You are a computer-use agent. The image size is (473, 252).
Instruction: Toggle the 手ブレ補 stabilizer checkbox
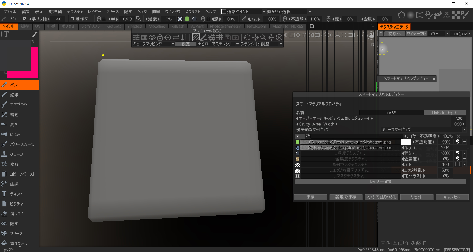coord(25,19)
